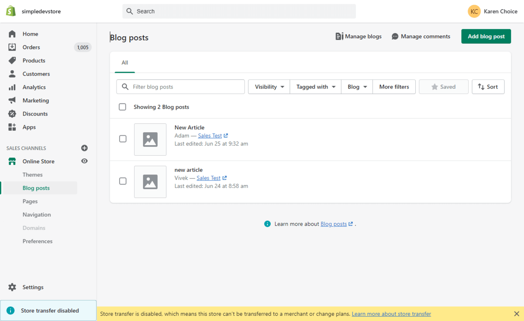Click the Shopify bag logo icon
Image resolution: width=524 pixels, height=321 pixels.
click(11, 11)
